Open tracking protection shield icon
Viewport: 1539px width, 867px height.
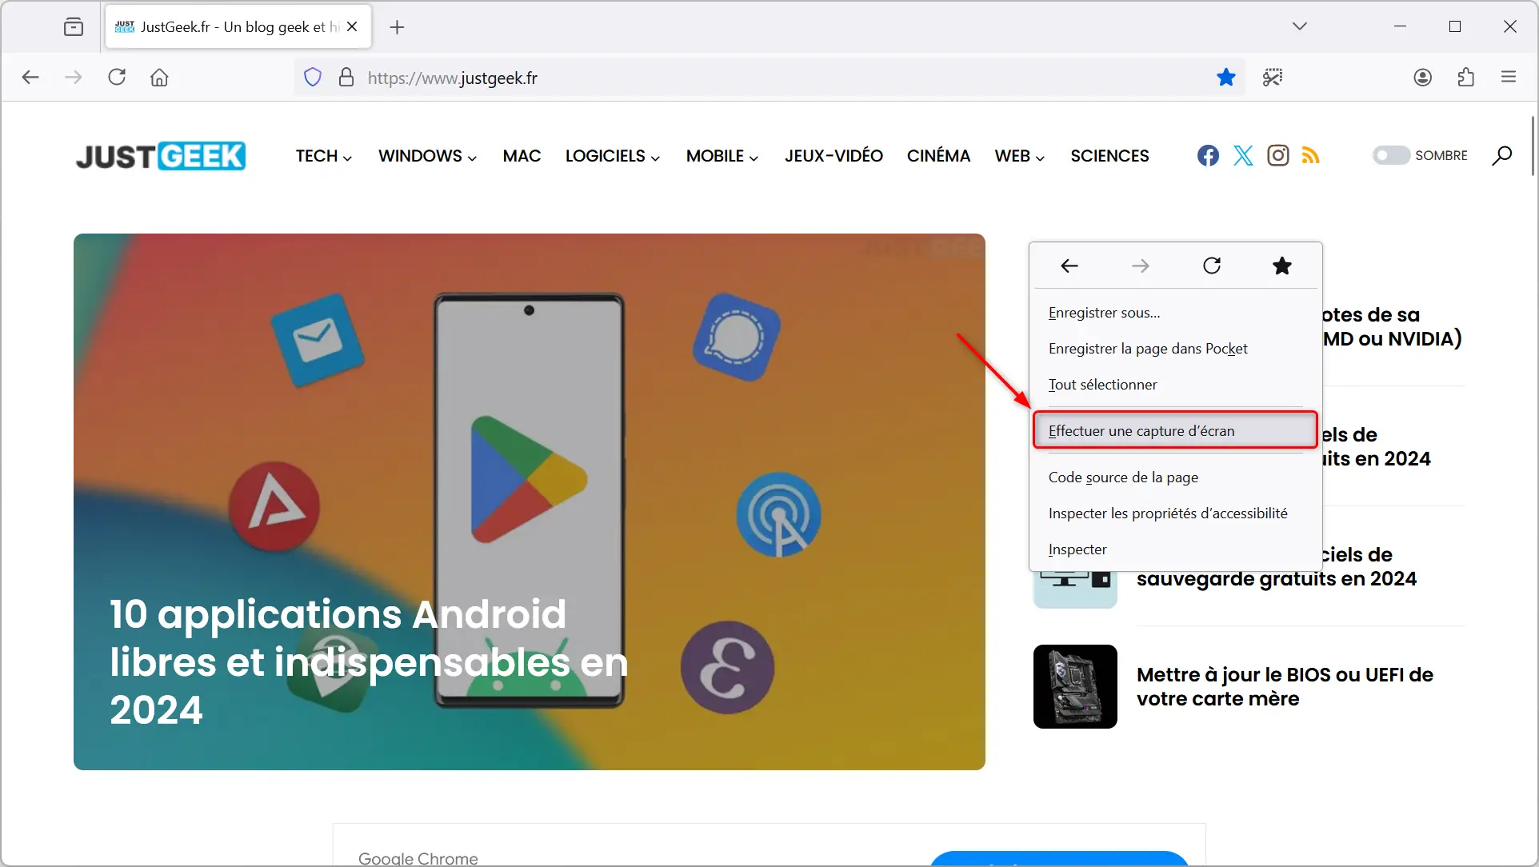click(x=313, y=78)
